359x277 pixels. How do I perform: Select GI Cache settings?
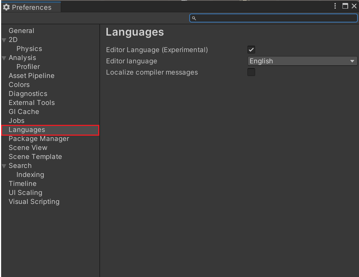pyautogui.click(x=24, y=112)
